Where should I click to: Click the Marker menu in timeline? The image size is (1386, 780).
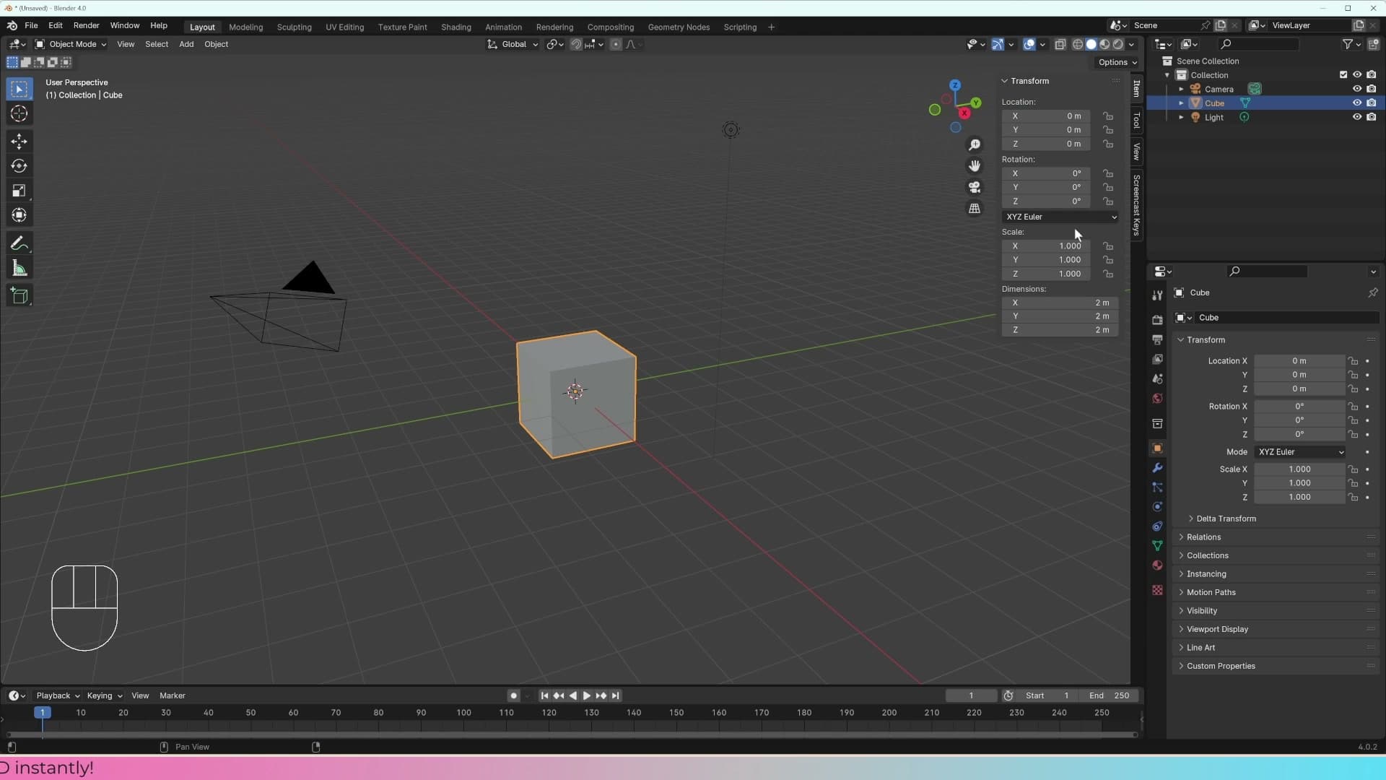(x=172, y=696)
